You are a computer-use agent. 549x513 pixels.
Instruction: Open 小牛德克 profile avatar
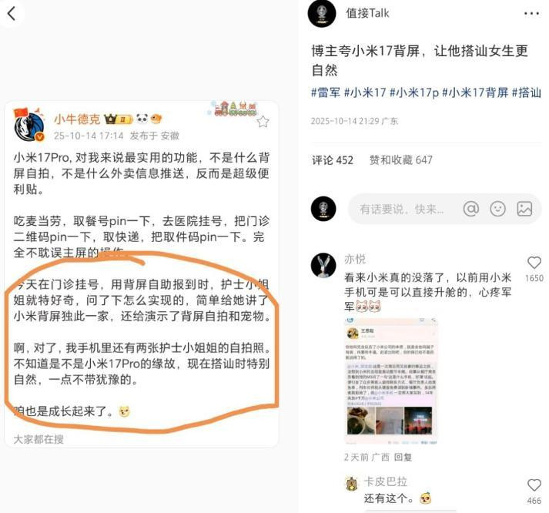click(x=29, y=126)
